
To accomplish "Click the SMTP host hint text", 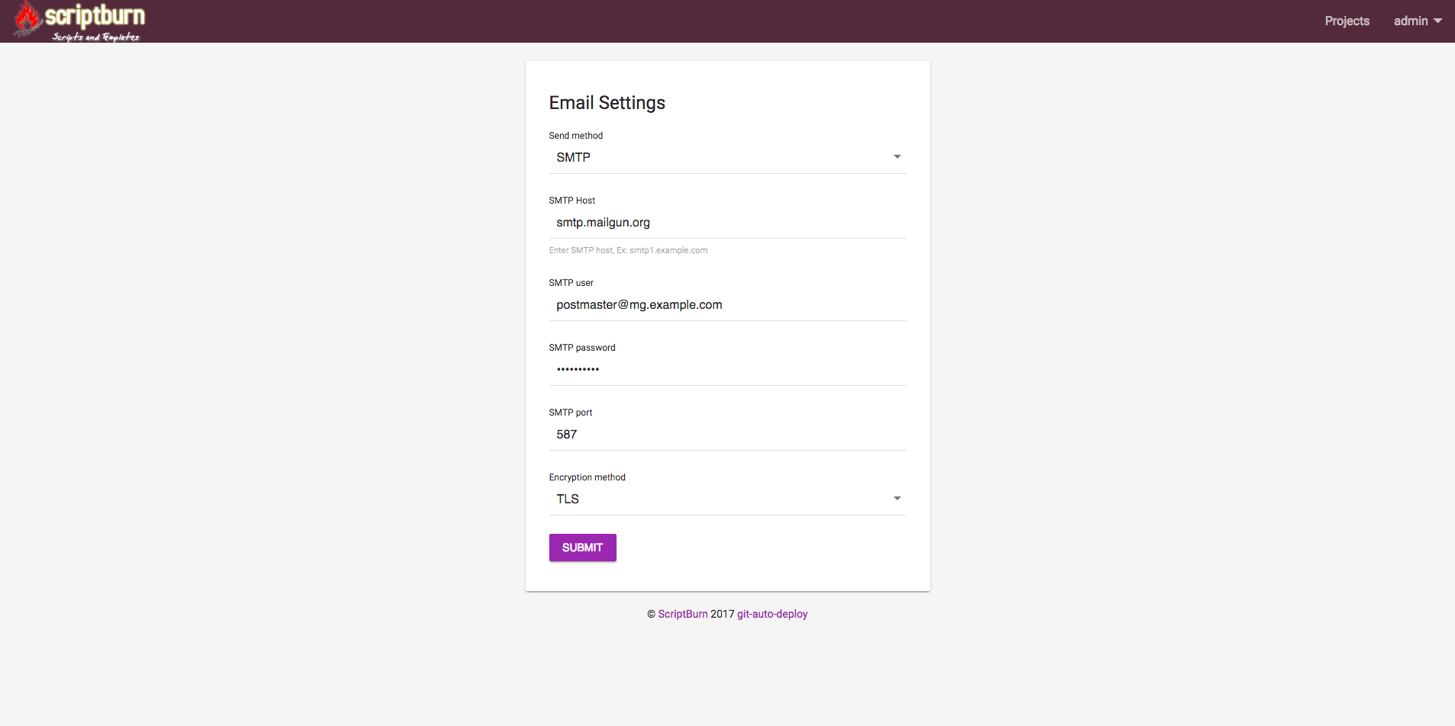I will click(x=628, y=250).
